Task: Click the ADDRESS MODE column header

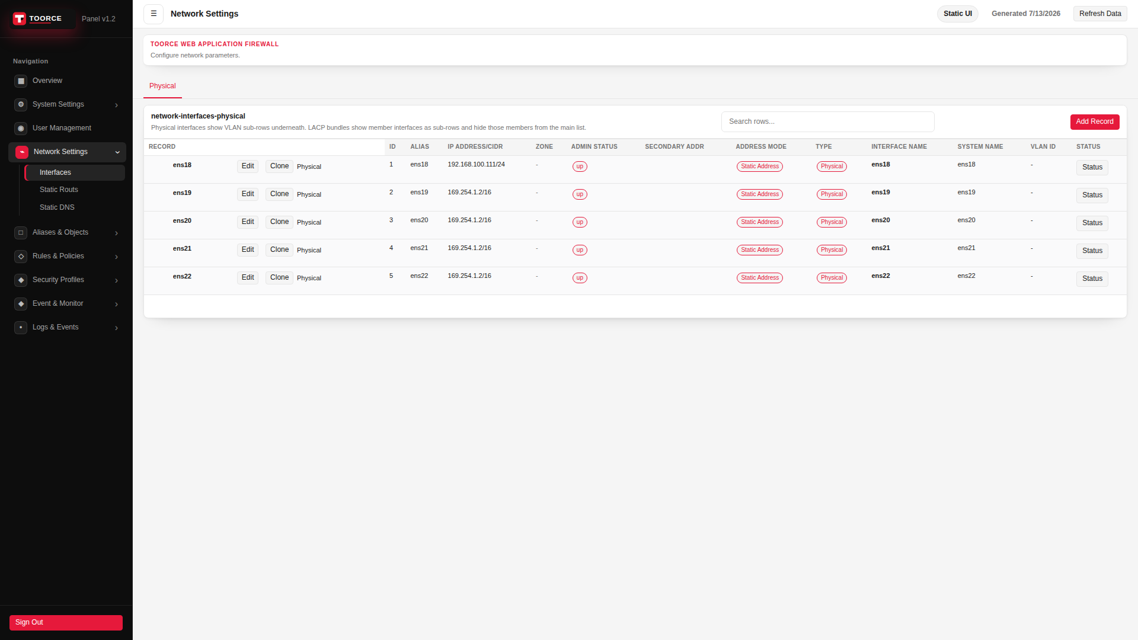Action: (761, 147)
